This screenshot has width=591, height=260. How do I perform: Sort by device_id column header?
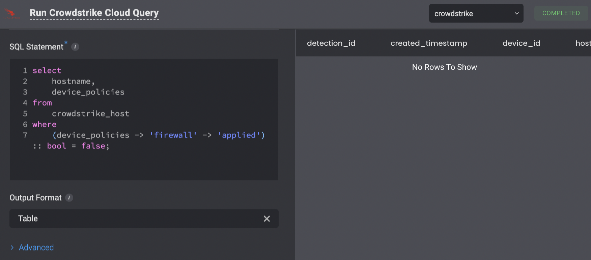coord(521,43)
